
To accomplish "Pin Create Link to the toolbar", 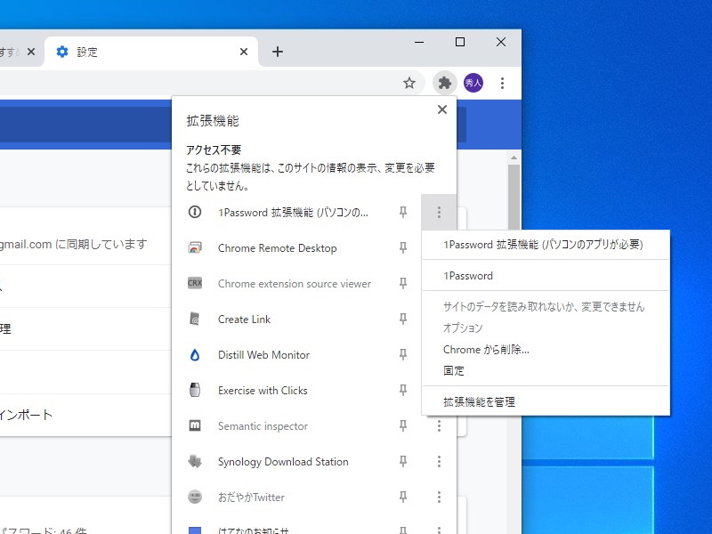I will pyautogui.click(x=402, y=320).
